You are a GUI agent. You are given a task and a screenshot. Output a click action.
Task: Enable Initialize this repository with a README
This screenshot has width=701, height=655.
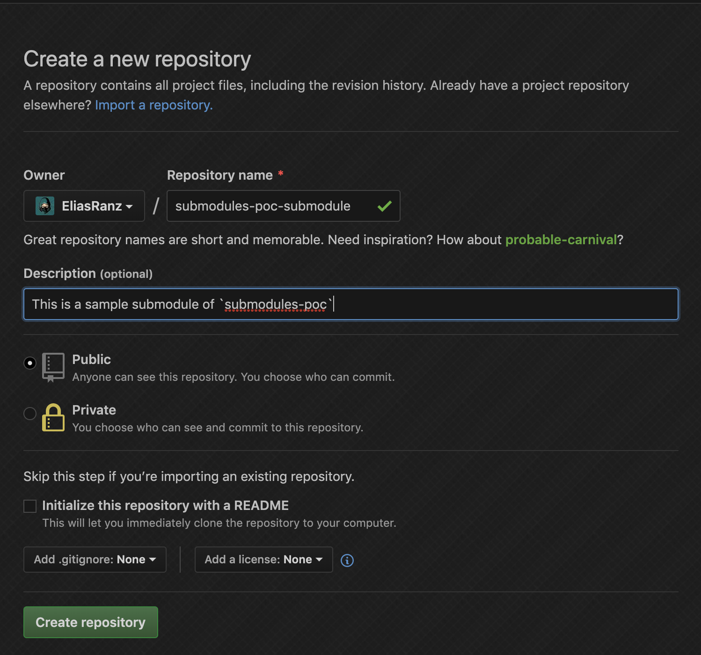click(x=30, y=506)
